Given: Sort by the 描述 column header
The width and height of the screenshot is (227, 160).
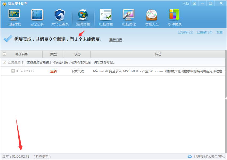Looking at the screenshot, I should (158, 54).
